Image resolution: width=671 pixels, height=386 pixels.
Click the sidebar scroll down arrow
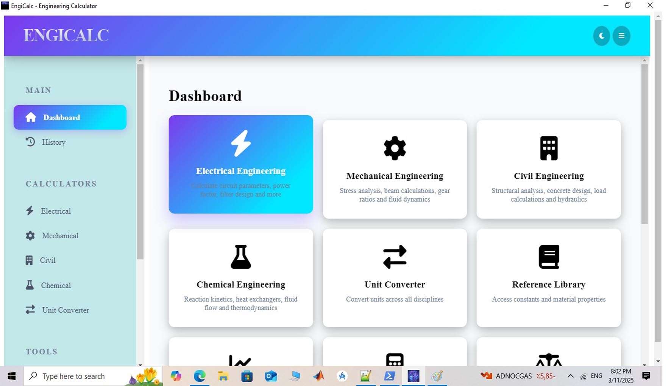pyautogui.click(x=140, y=364)
